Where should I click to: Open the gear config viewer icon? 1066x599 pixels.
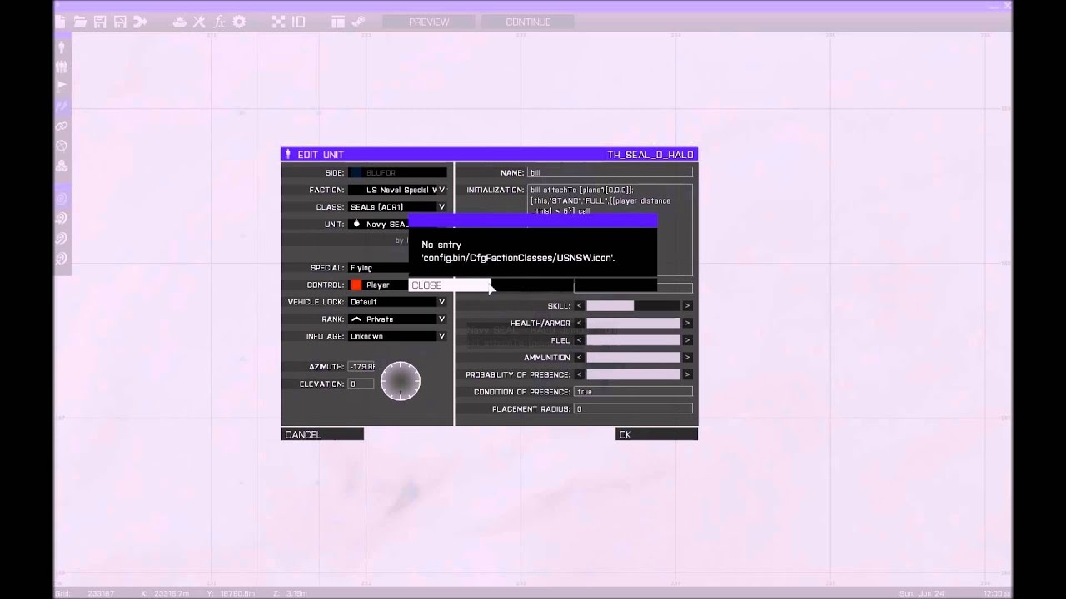click(x=239, y=22)
